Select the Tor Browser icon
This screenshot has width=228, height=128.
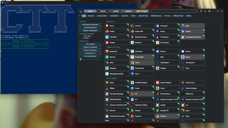coord(158,37)
